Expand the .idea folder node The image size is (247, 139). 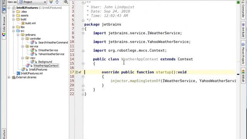point(14,12)
